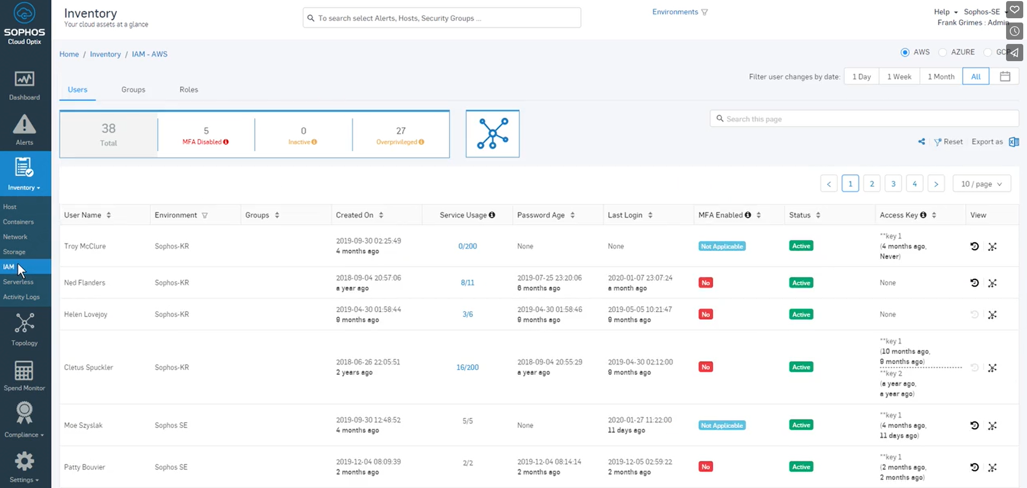Open the Dashboard from the sidebar
The image size is (1027, 488).
[x=24, y=85]
